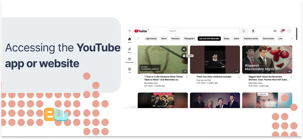
Task: Open Menendez Case channel under Biggest Myth video
Action: 255,83
